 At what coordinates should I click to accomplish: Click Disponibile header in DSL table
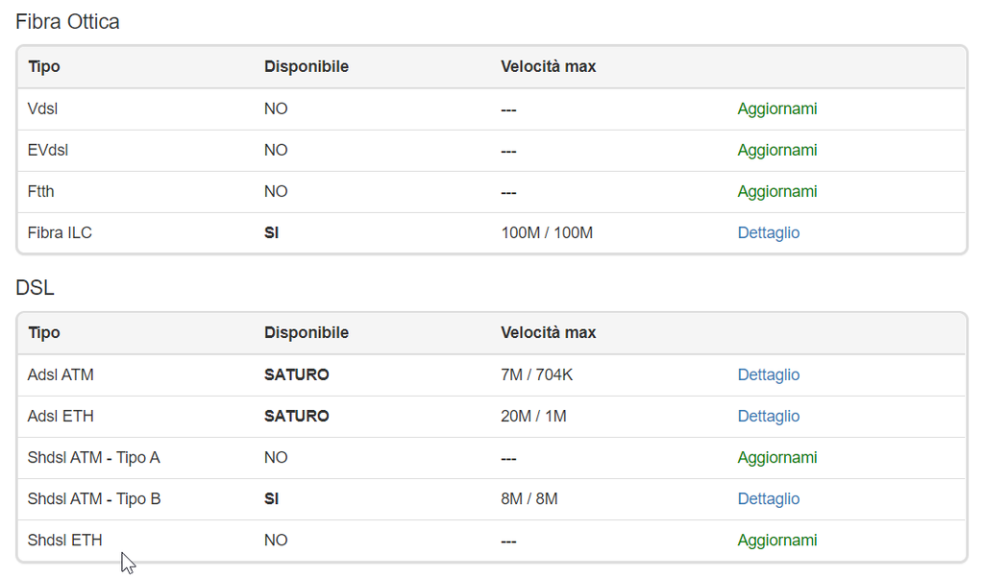306,333
